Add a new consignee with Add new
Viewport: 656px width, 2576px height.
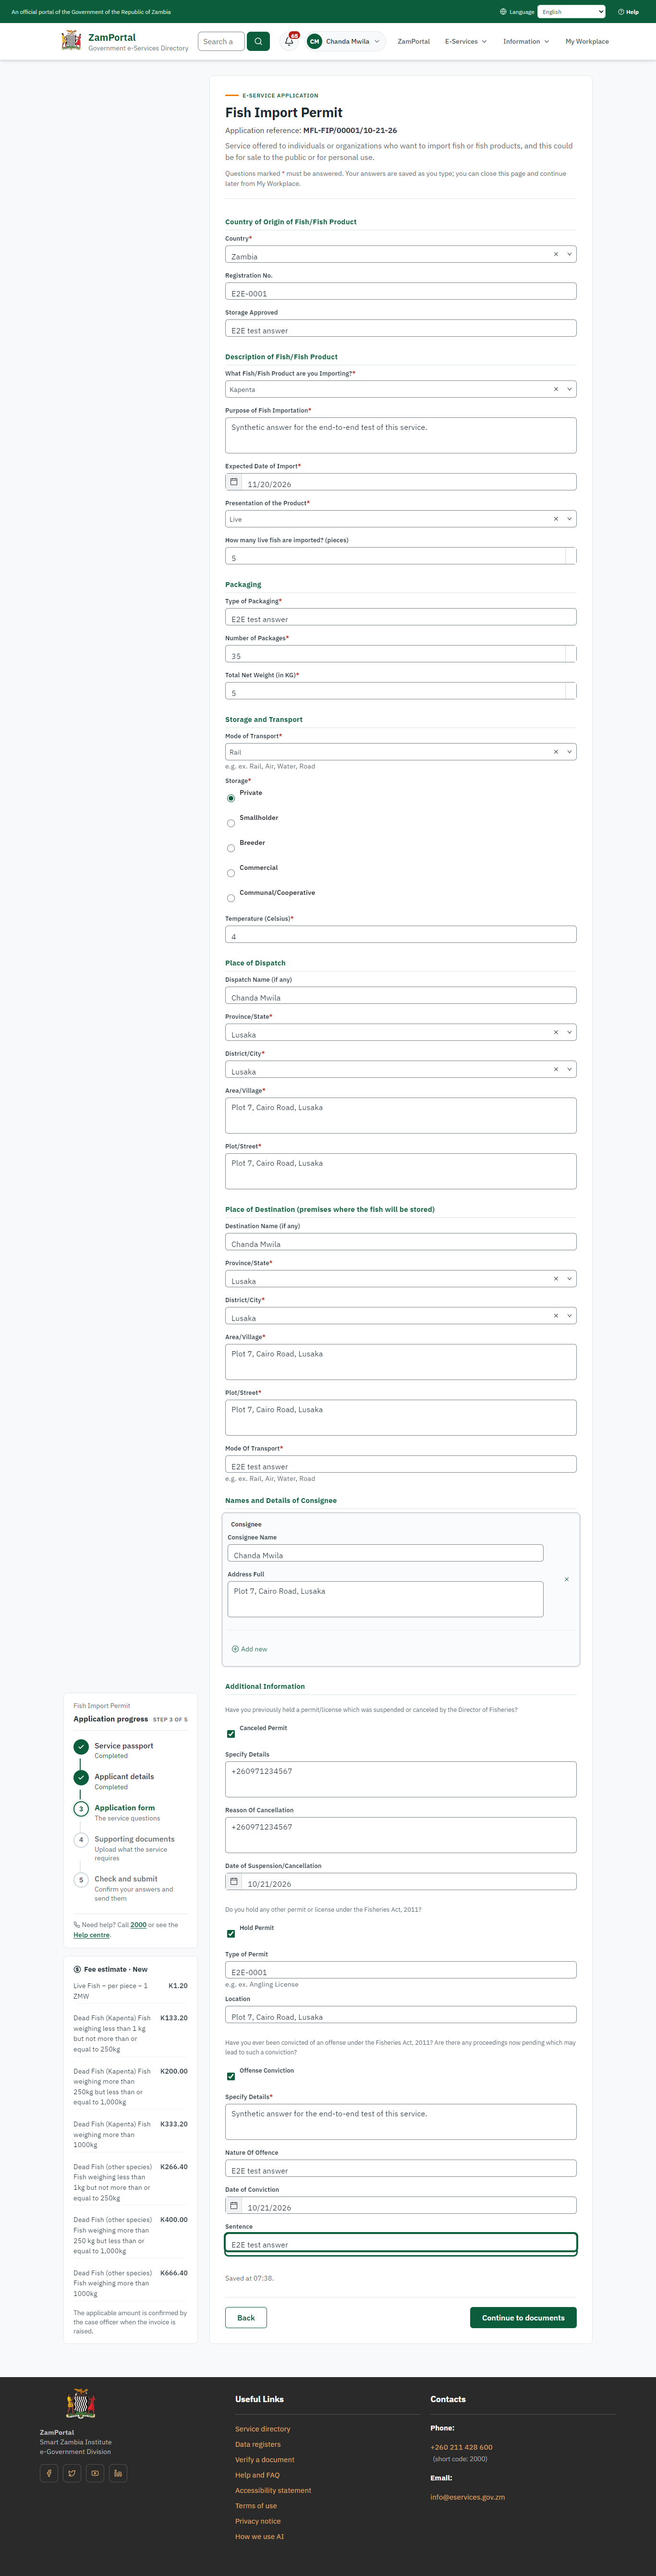coord(250,1649)
